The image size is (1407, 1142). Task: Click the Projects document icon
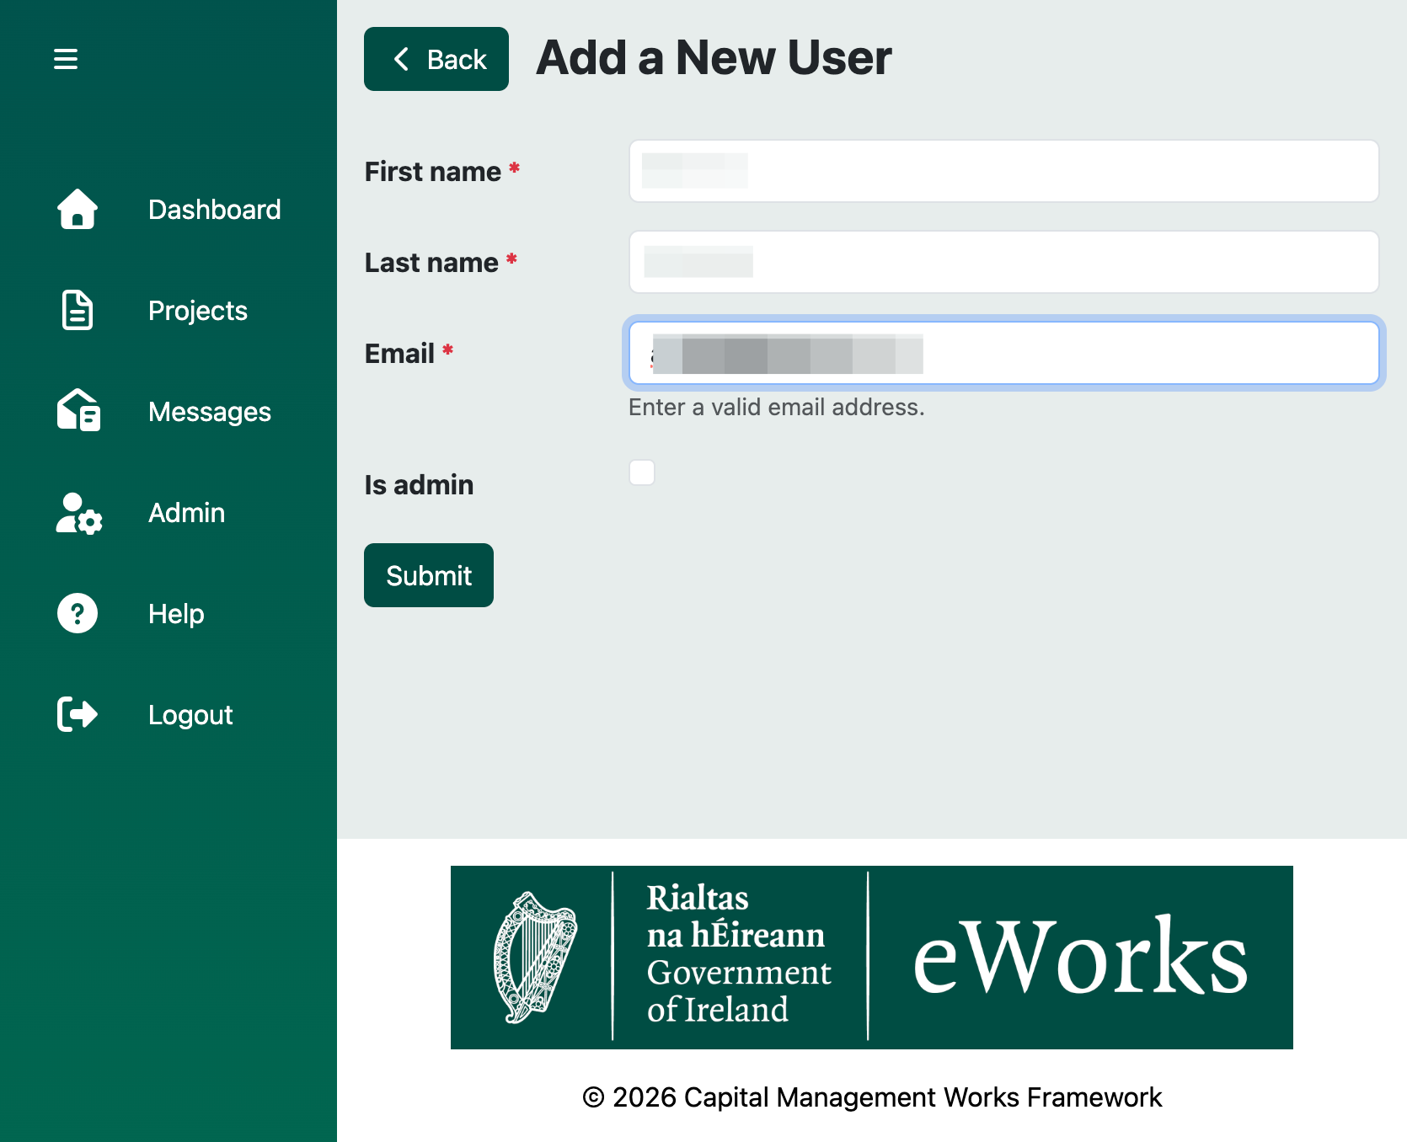pos(78,310)
